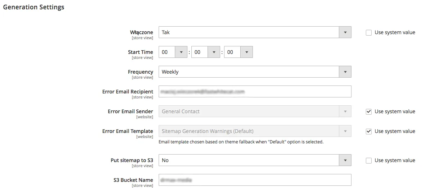Click the Error Email Template label
The height and width of the screenshot is (193, 427).
pos(128,131)
